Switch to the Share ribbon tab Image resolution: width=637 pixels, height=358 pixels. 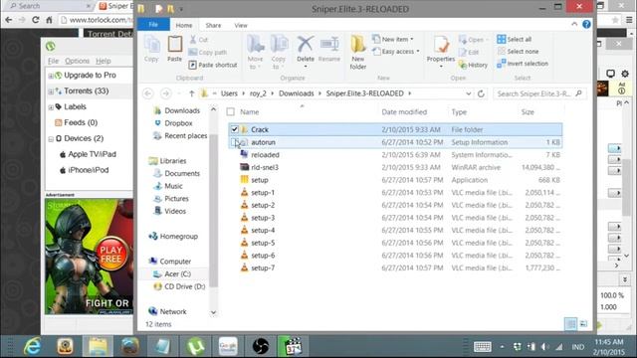(213, 25)
